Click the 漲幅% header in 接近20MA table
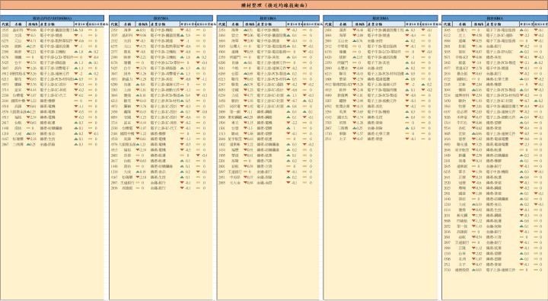 359,24
